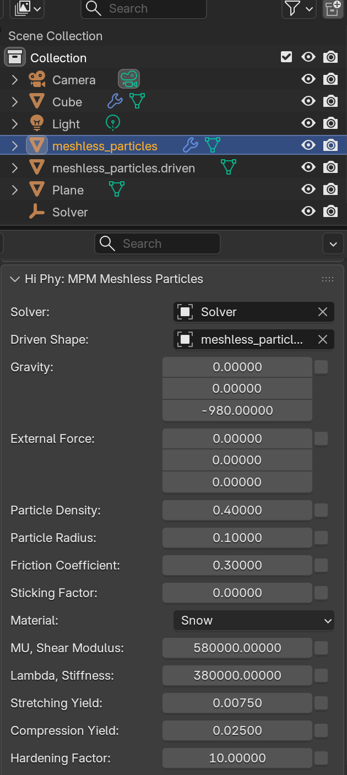
Task: Uncheck the Collection exclude checkbox
Action: (x=286, y=57)
